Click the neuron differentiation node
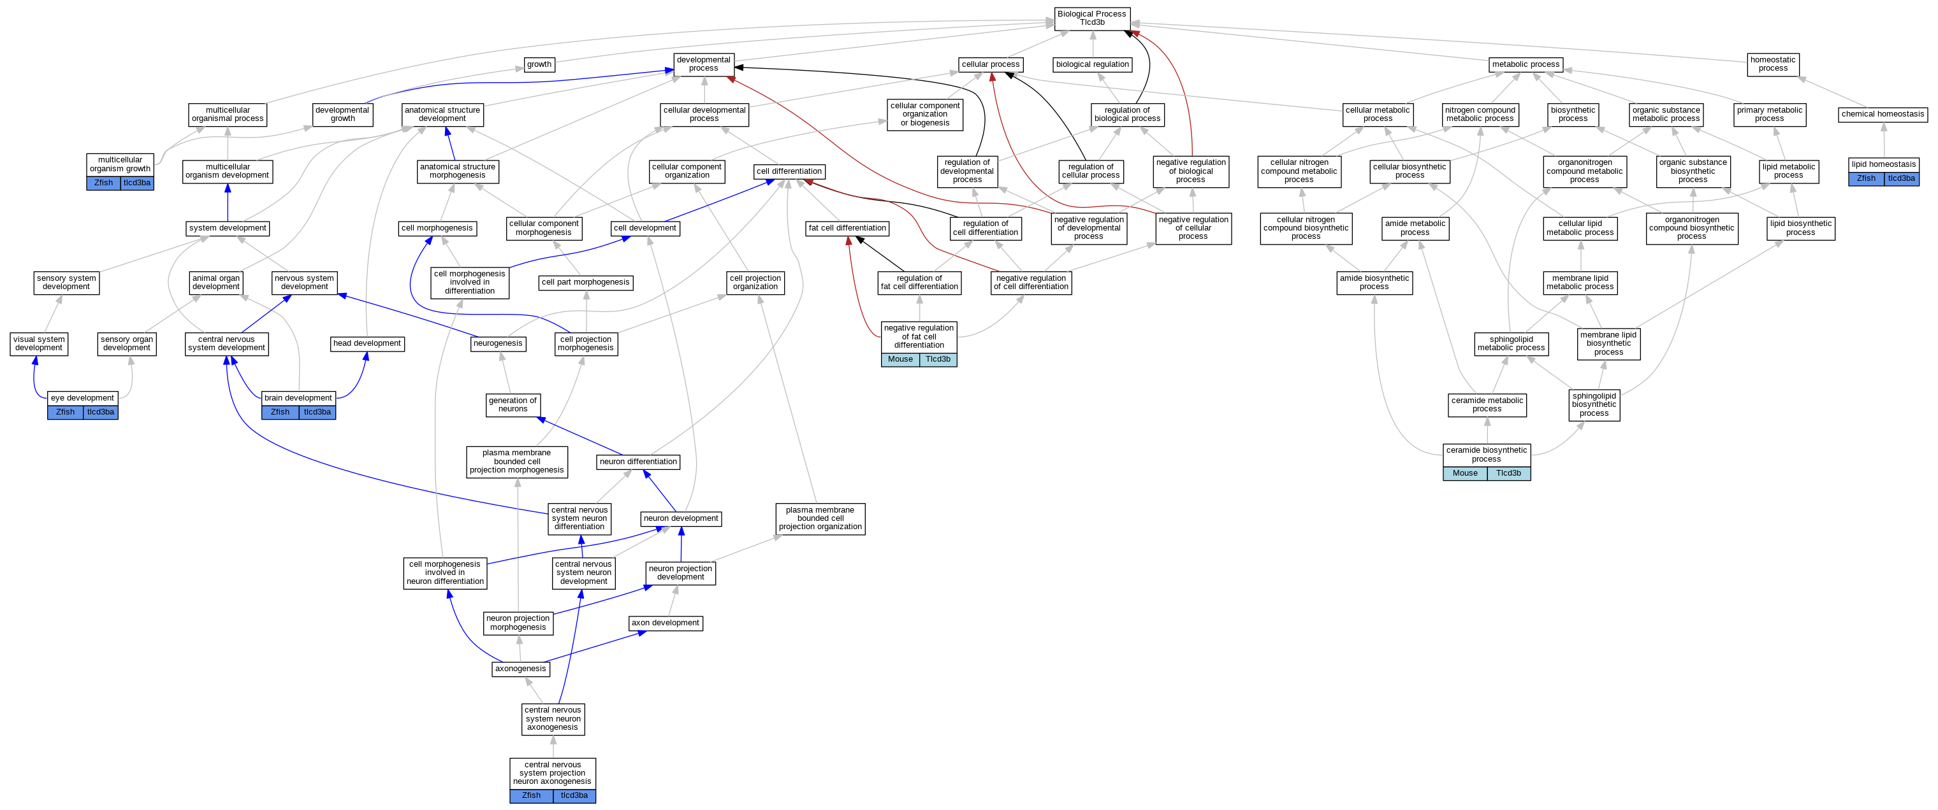This screenshot has width=1938, height=810. pyautogui.click(x=638, y=461)
